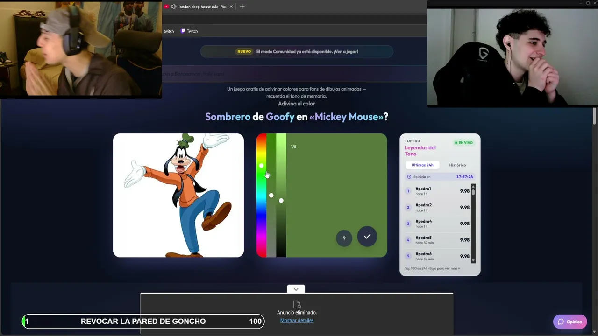Image resolution: width=598 pixels, height=336 pixels.
Task: Click the brightness slider handle
Action: pyautogui.click(x=281, y=201)
